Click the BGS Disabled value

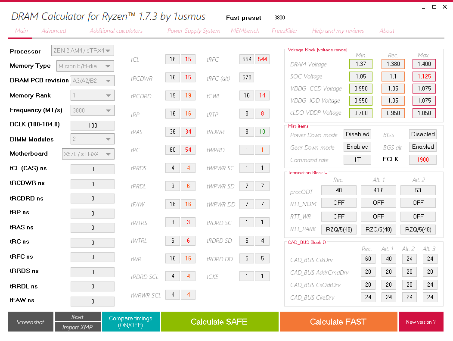pos(423,134)
